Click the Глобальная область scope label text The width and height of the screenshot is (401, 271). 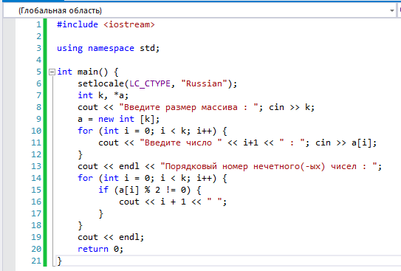click(60, 11)
